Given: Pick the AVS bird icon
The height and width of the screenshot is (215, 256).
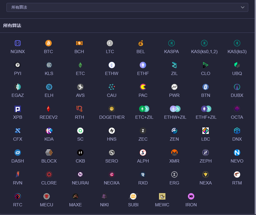Looking at the screenshot, I should tap(80, 87).
